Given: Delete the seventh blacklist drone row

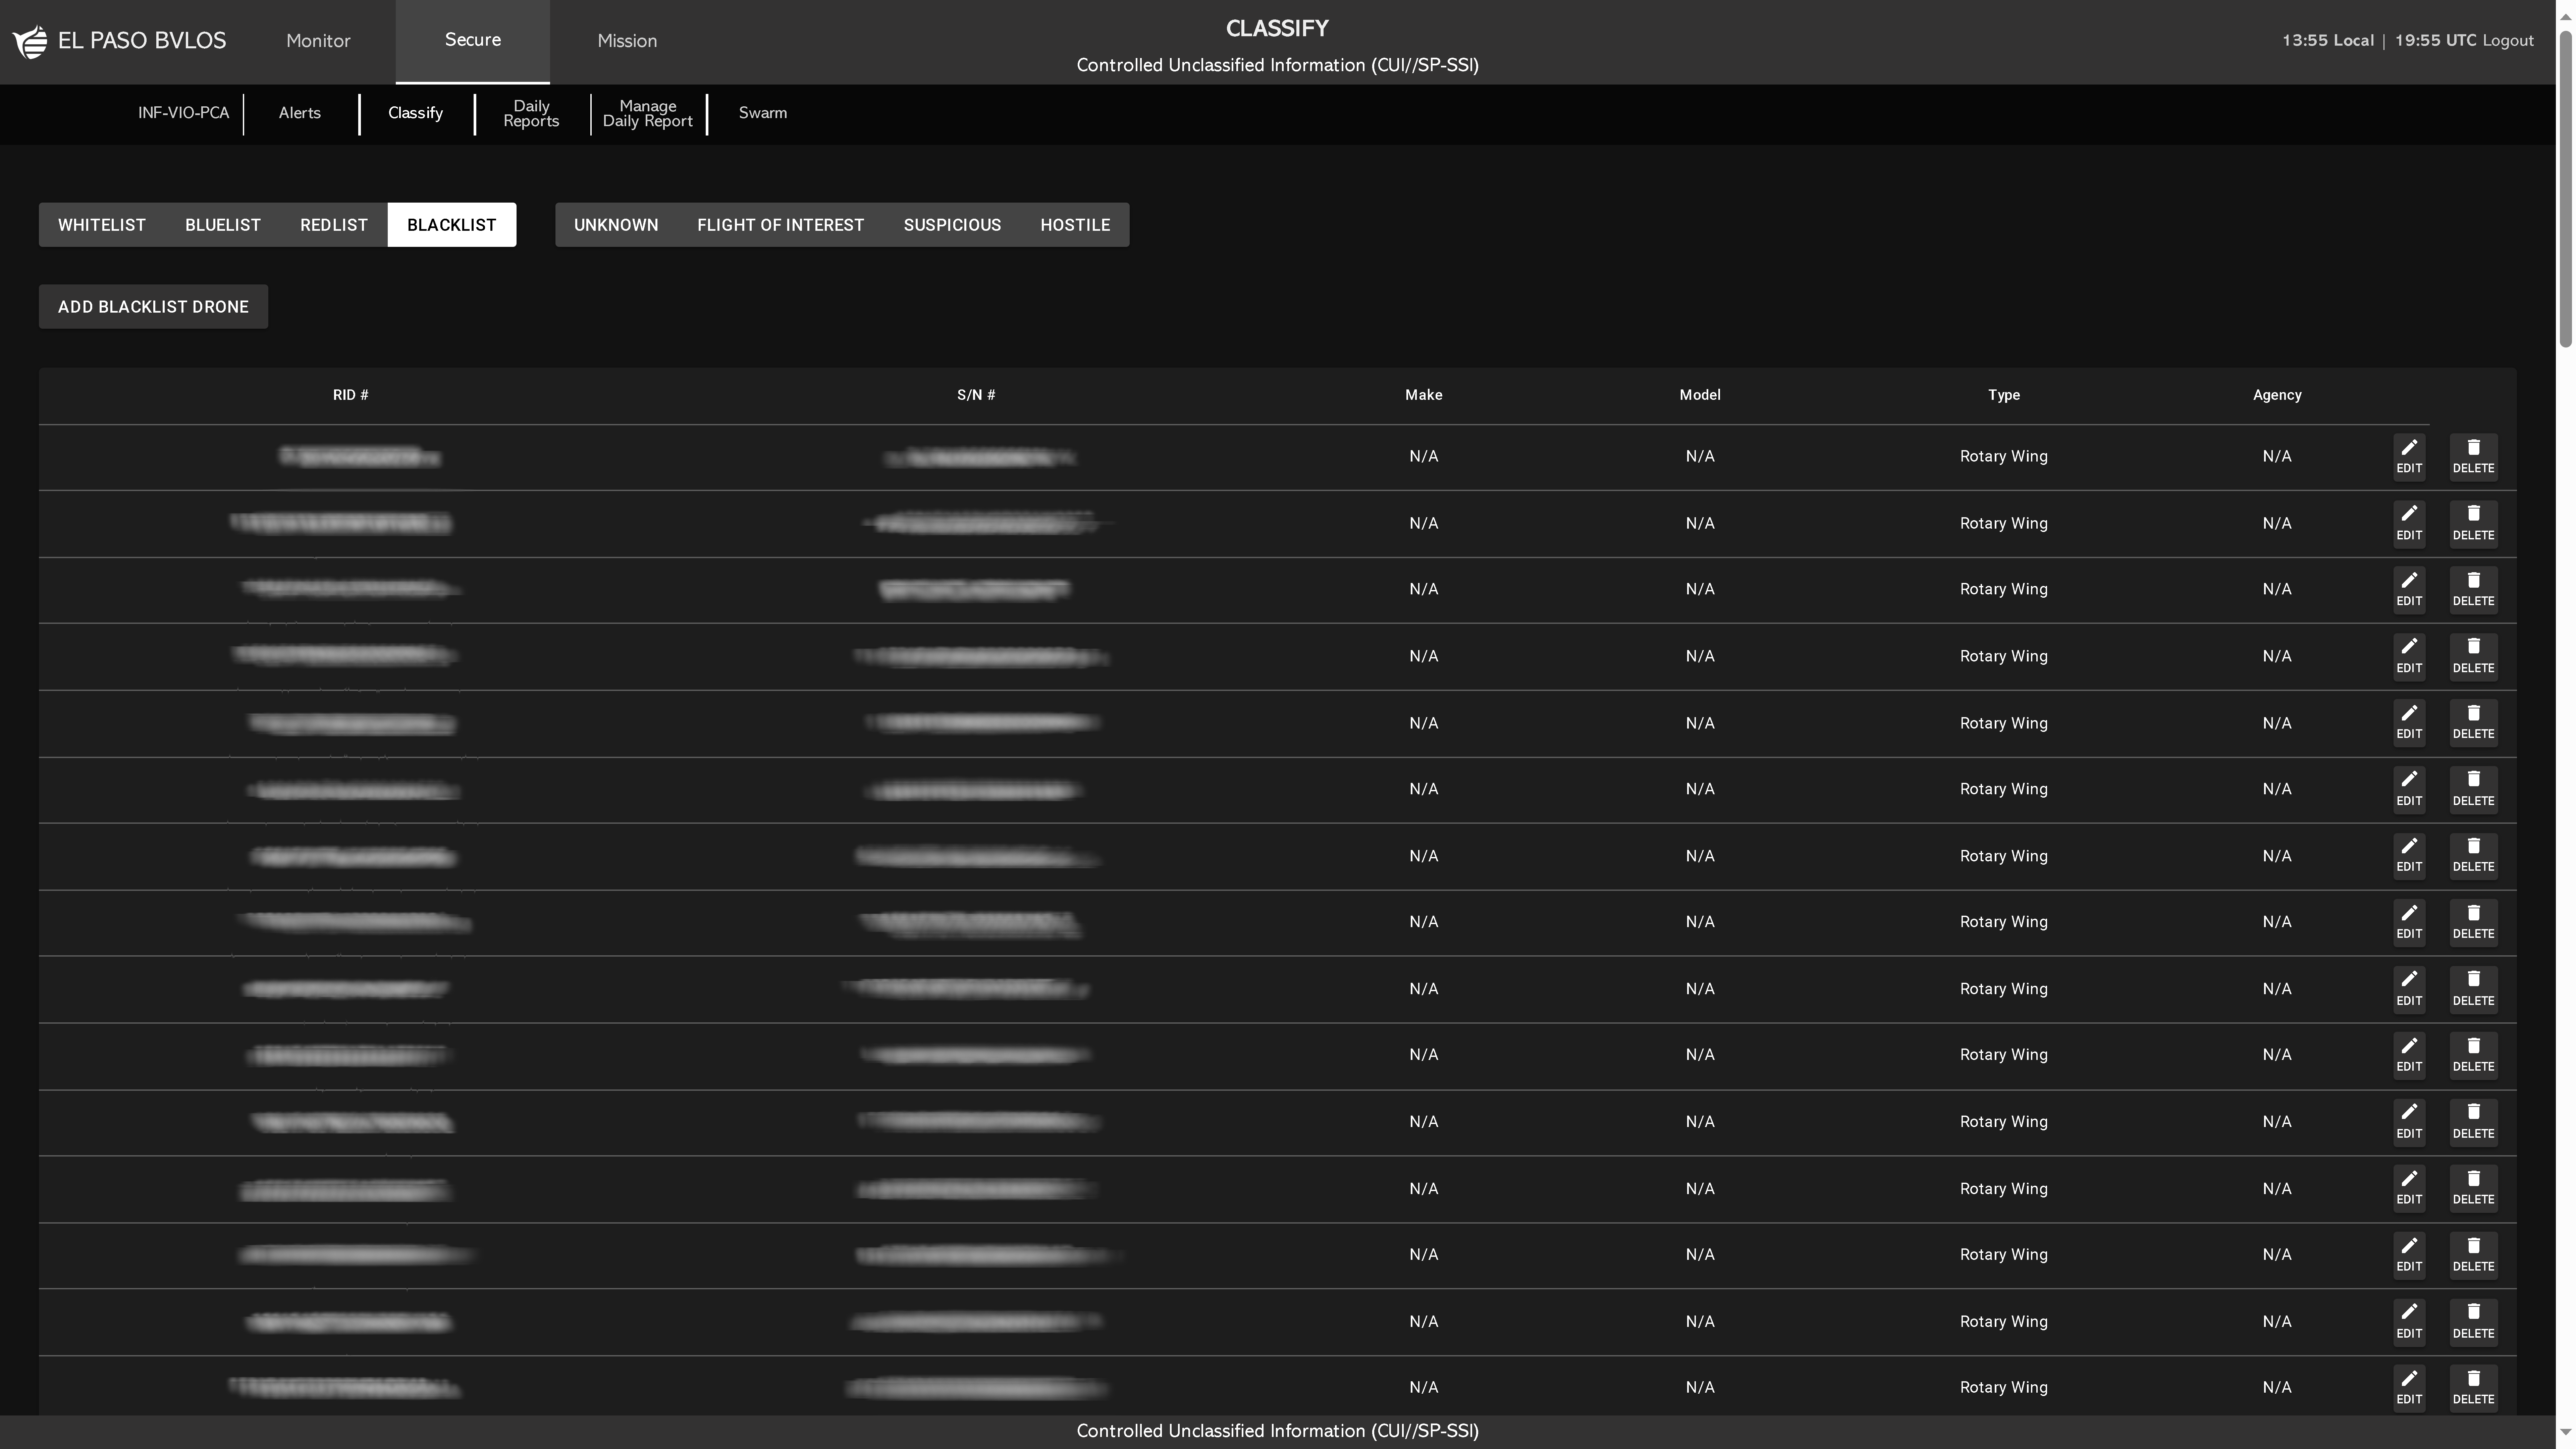Looking at the screenshot, I should point(2473,856).
